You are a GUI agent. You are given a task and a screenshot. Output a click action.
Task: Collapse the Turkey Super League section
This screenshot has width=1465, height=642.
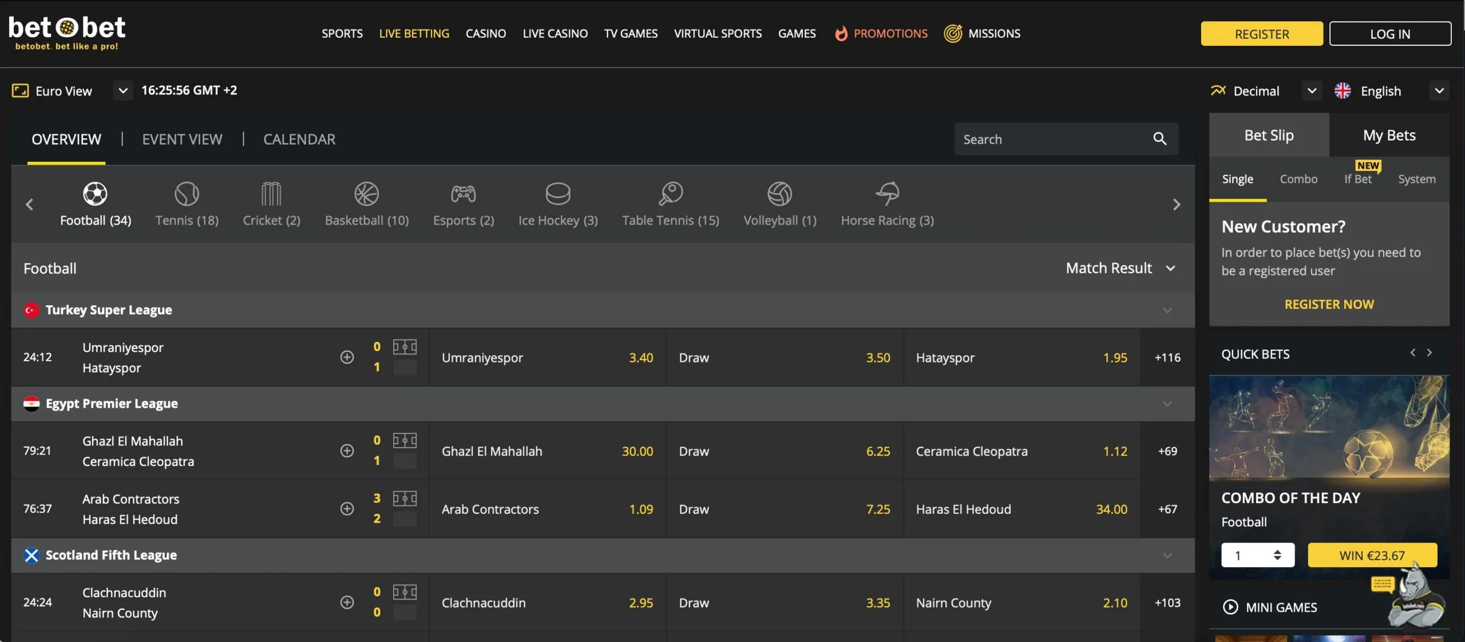pyautogui.click(x=1167, y=310)
